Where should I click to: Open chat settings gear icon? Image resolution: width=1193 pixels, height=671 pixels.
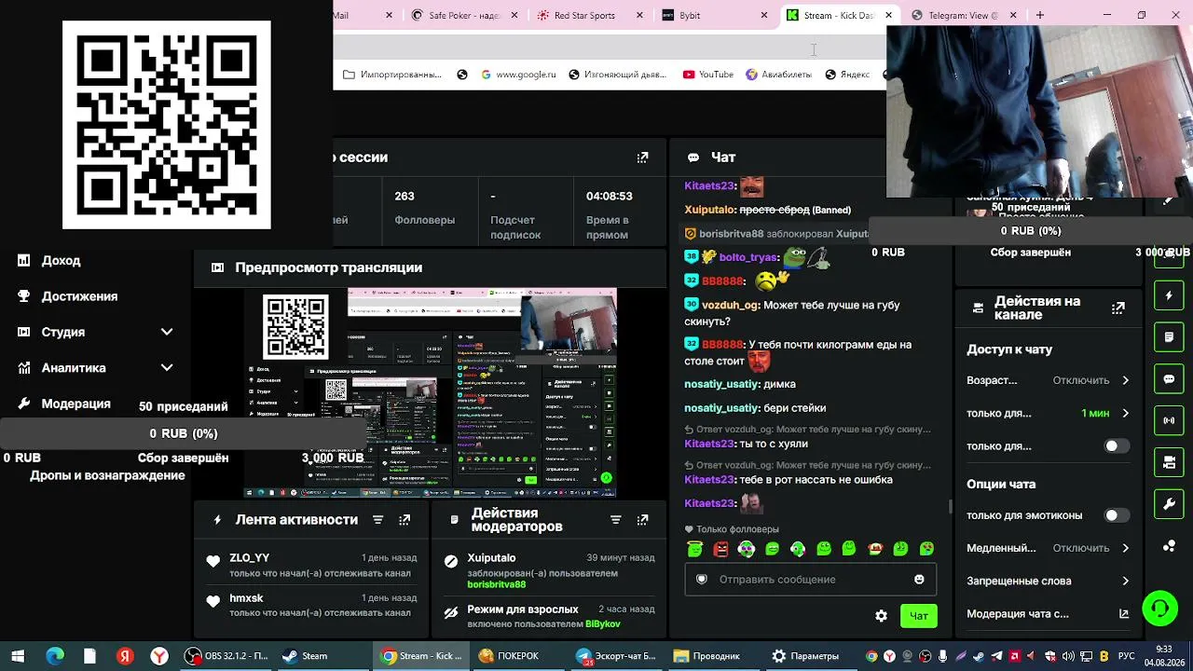tap(881, 616)
